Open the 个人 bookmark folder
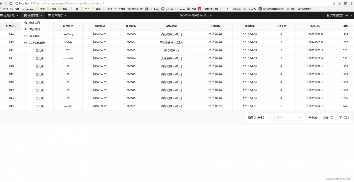The image size is (354, 182). [85, 9]
